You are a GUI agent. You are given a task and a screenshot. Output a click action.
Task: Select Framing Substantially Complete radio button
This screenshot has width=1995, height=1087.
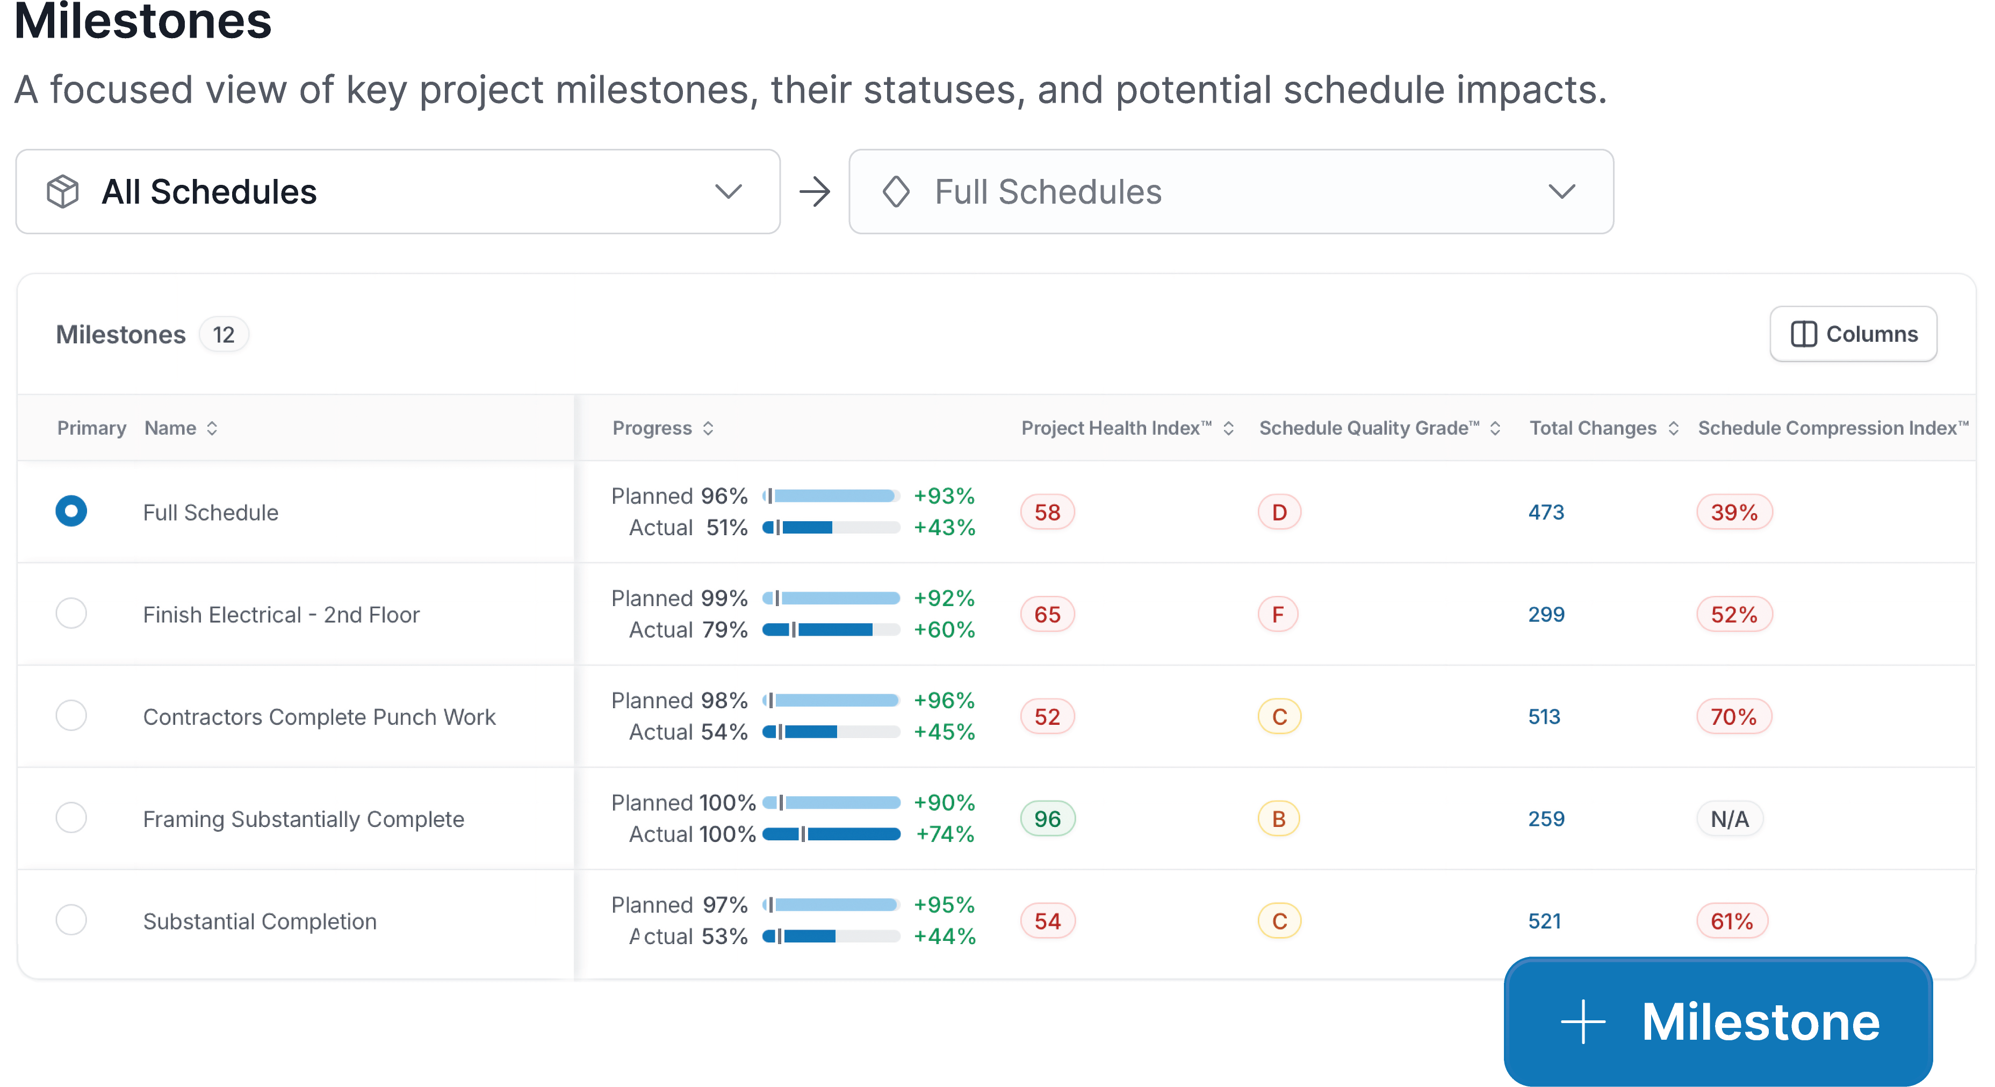tap(71, 818)
